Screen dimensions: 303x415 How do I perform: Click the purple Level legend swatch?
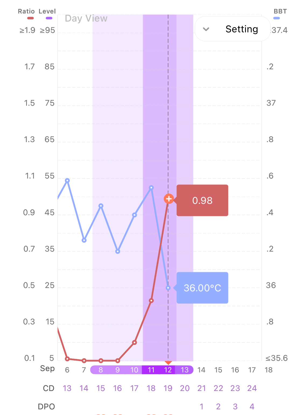[49, 18]
